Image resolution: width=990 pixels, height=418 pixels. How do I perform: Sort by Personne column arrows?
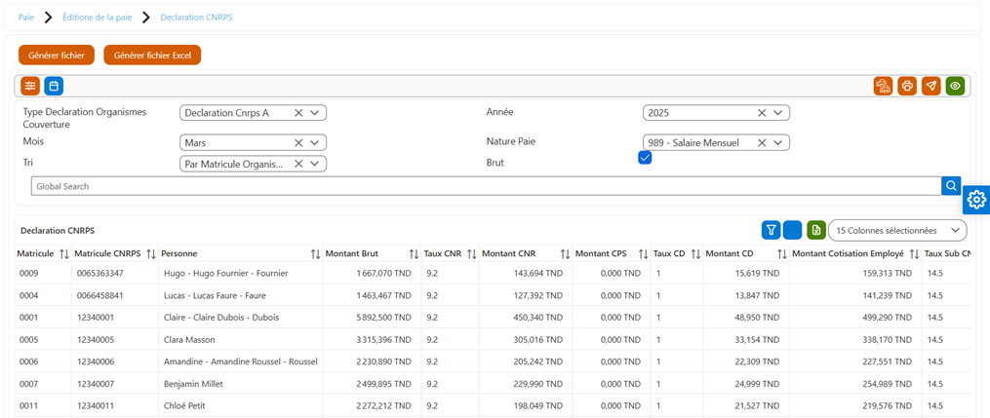316,253
